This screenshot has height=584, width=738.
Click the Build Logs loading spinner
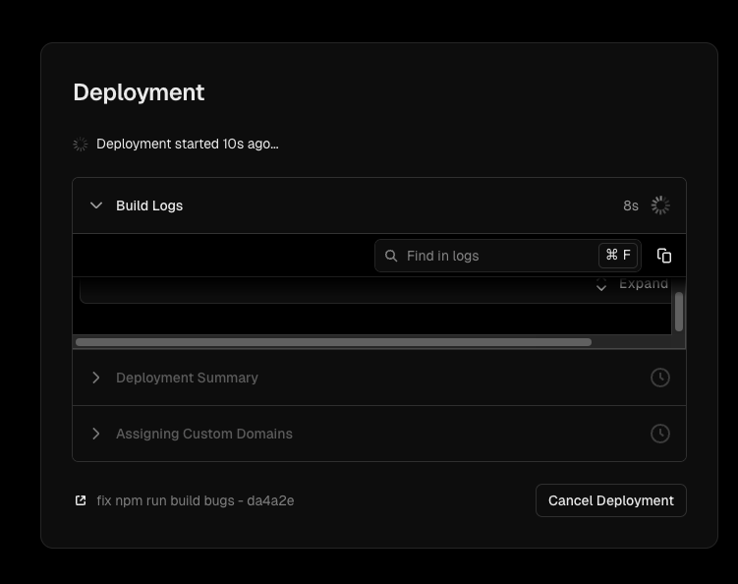[x=660, y=205]
